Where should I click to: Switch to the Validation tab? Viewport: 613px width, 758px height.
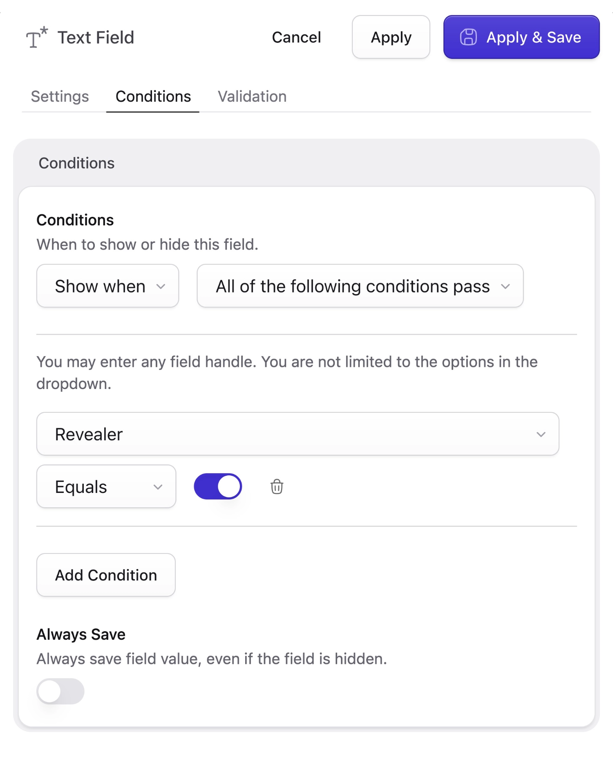[252, 97]
